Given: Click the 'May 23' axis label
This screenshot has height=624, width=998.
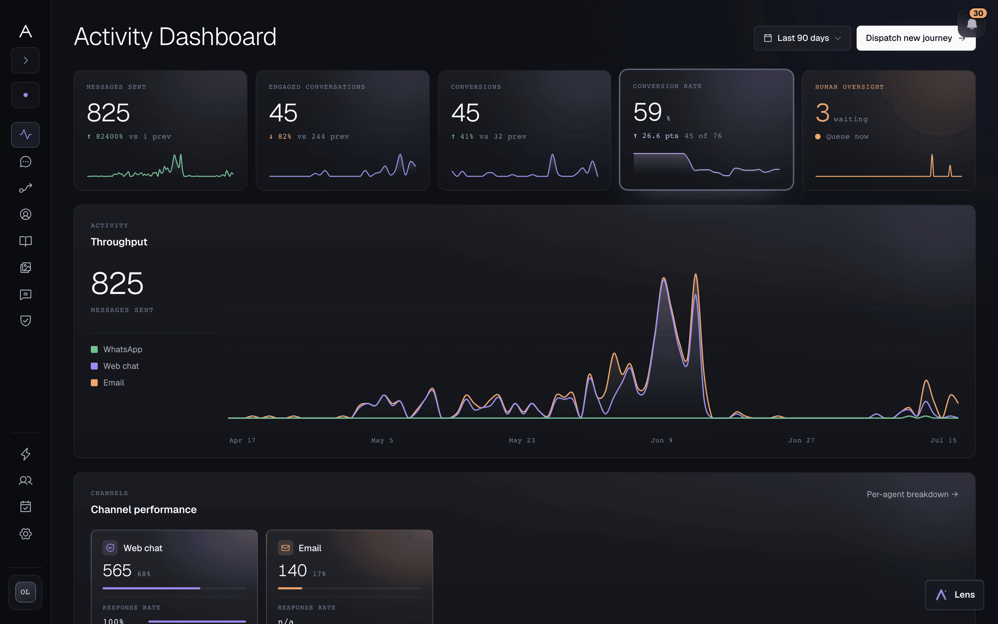Looking at the screenshot, I should click(x=522, y=440).
